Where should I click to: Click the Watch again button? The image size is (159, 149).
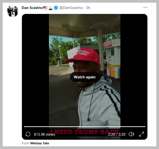click(84, 77)
